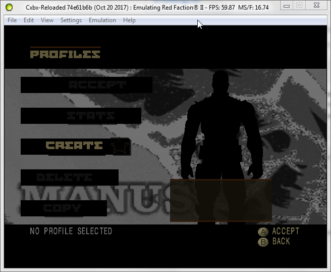Select the DELETE profile button
331x272 pixels.
[70, 177]
